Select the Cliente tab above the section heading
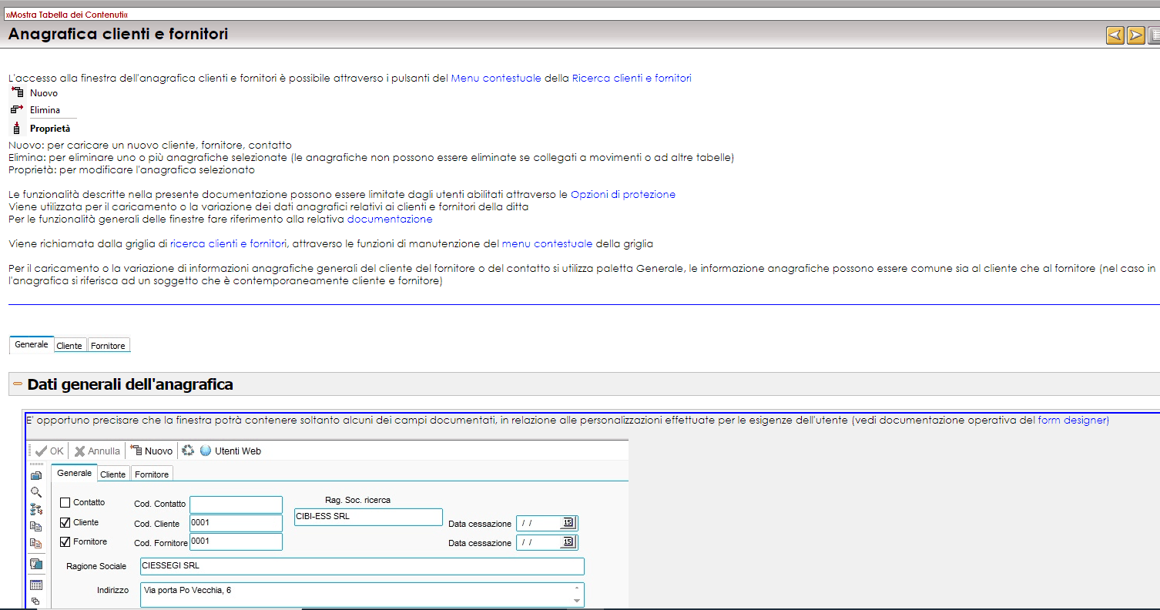Image resolution: width=1160 pixels, height=610 pixels. point(69,346)
